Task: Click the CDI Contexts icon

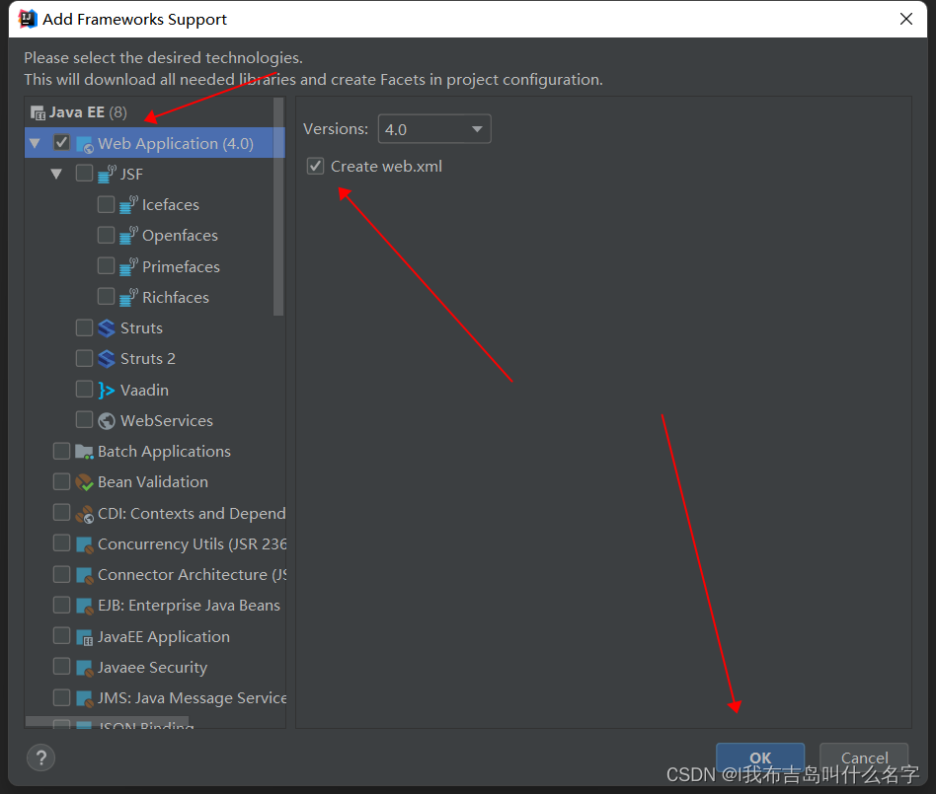Action: 84,514
